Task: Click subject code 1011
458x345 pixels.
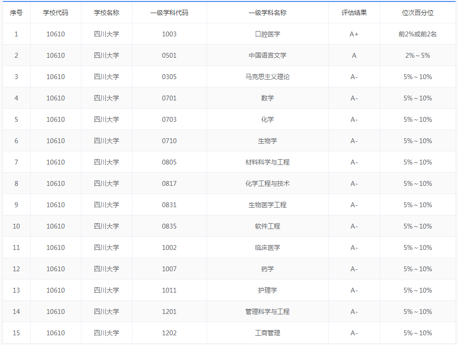Action: (169, 290)
